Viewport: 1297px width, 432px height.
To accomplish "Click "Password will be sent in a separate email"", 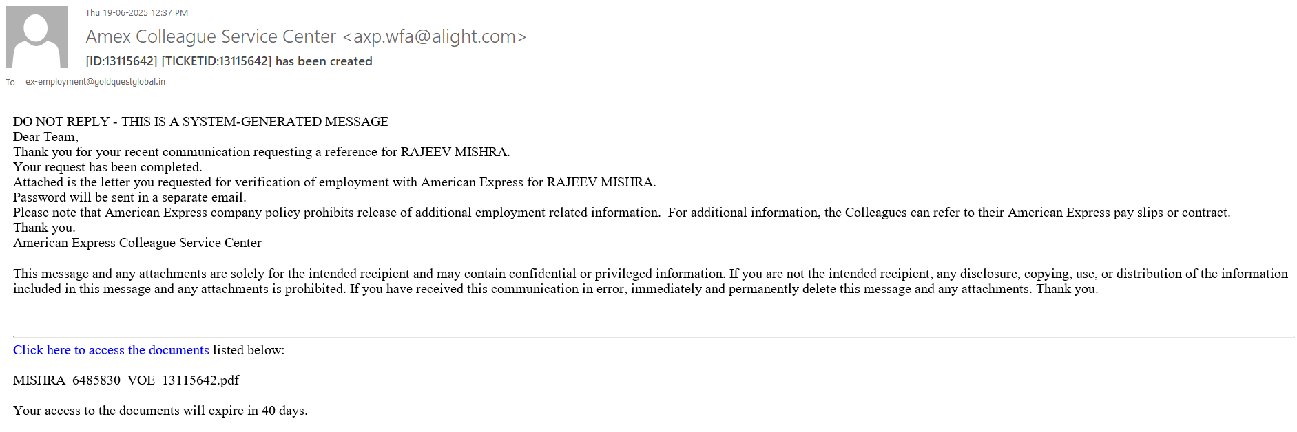I will tap(129, 197).
